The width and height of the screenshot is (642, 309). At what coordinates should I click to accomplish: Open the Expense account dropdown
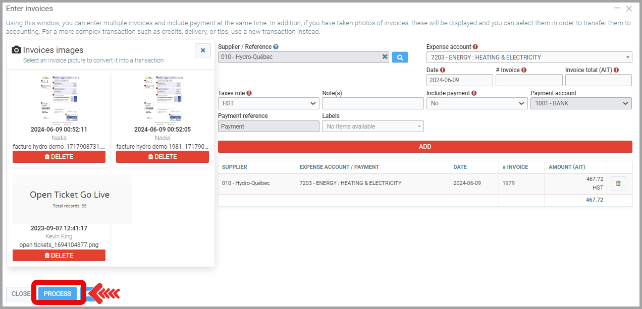(528, 57)
